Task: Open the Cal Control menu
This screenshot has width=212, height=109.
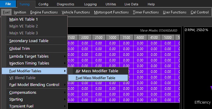Action: (x=200, y=12)
